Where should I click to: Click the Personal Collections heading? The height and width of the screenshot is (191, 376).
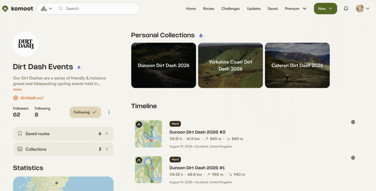[163, 35]
